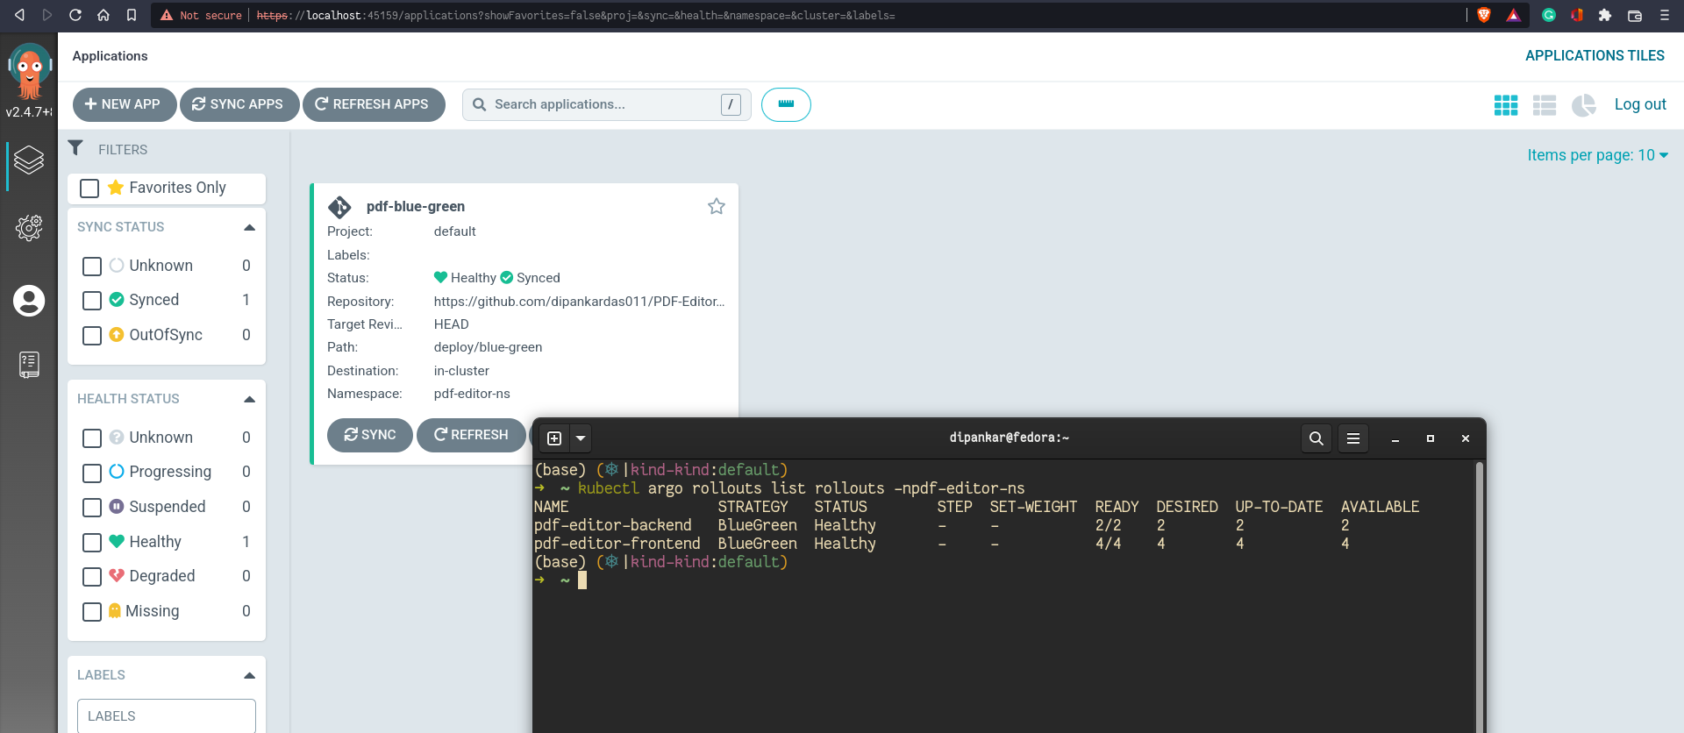Screen dimensions: 1684x733
Task: Check the Missing filter checkbox
Action: point(92,612)
